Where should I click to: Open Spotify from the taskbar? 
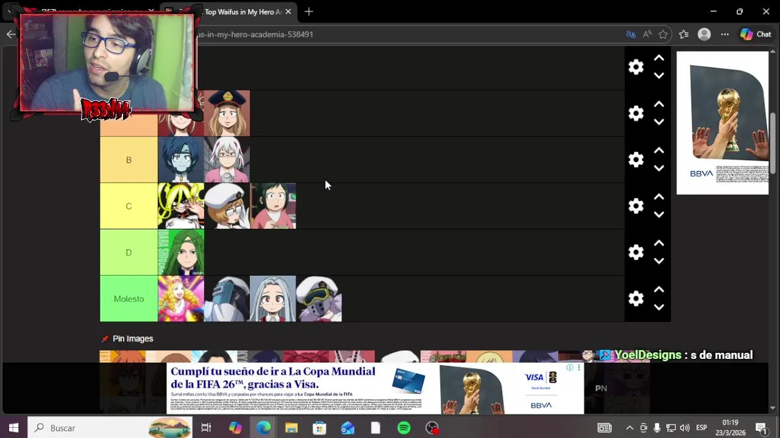click(x=404, y=428)
